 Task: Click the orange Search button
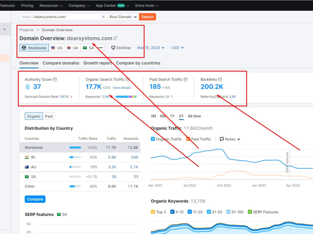tap(147, 17)
